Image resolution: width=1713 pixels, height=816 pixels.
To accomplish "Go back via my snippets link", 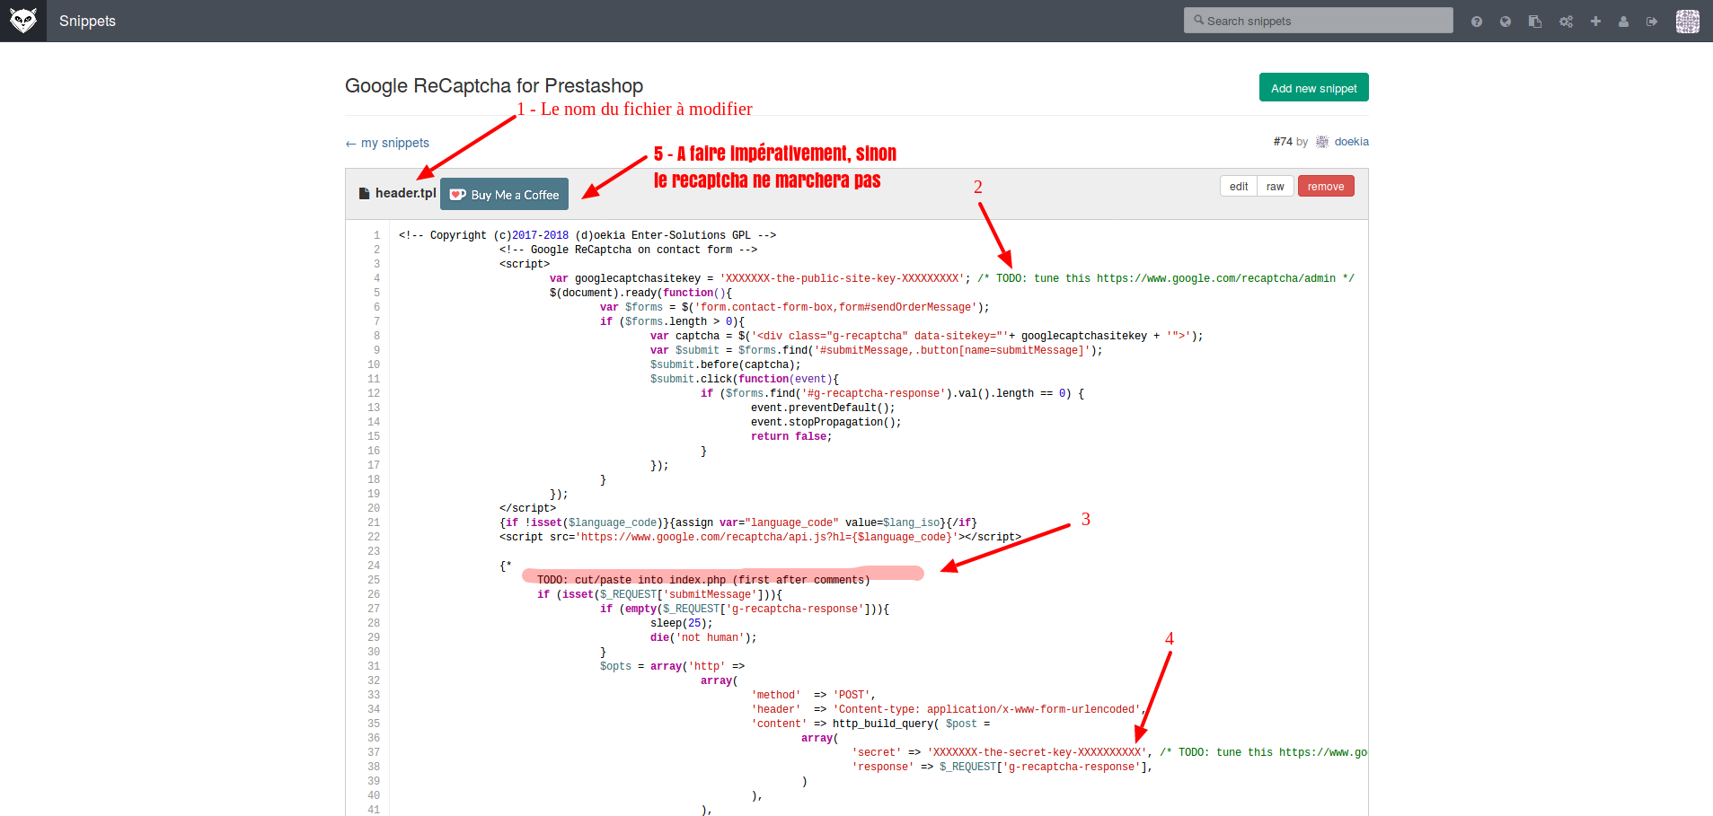I will click(387, 143).
